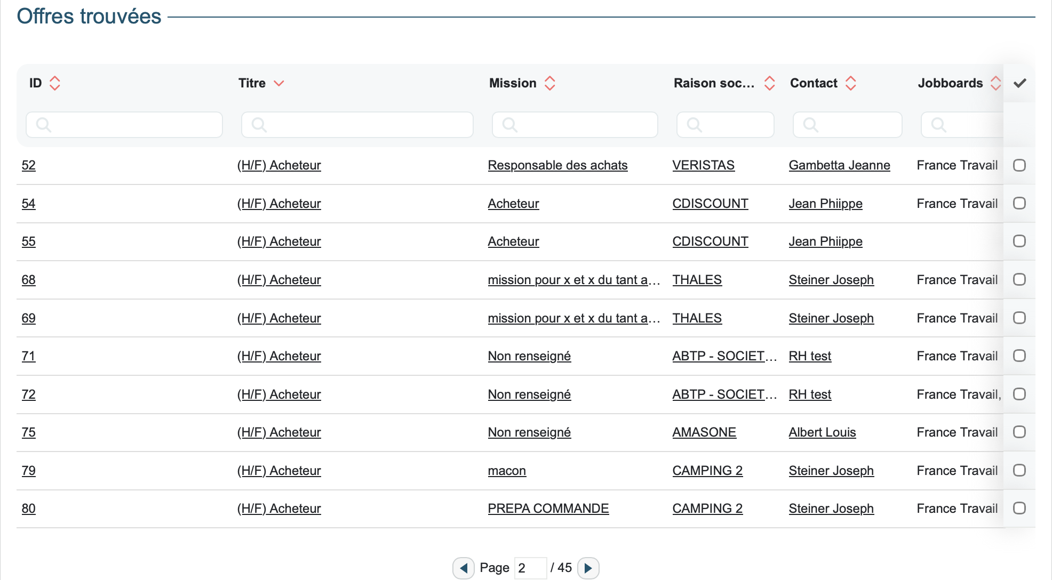1052x580 pixels.
Task: Click the select-all checkmark icon
Action: tap(1019, 83)
